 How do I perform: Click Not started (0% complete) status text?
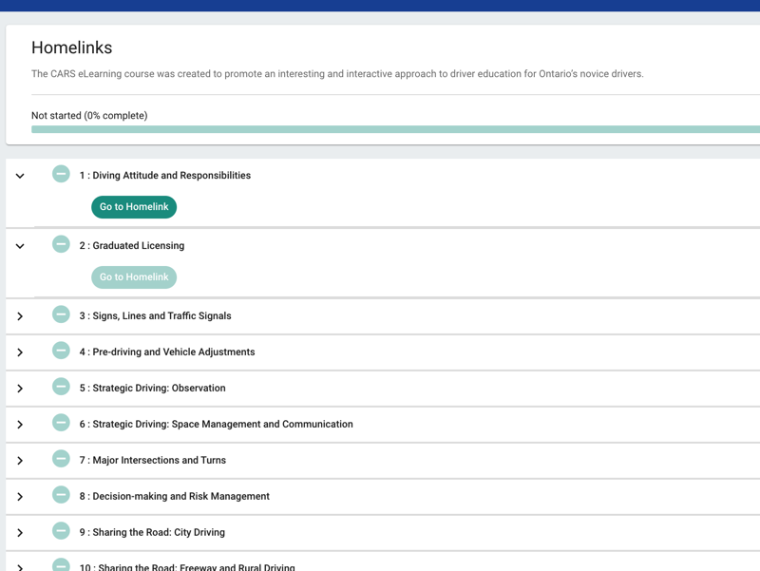pos(89,115)
